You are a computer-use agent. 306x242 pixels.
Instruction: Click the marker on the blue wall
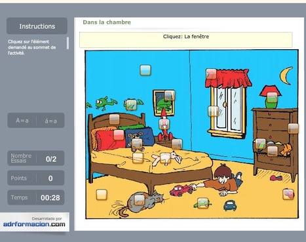tap(145, 70)
